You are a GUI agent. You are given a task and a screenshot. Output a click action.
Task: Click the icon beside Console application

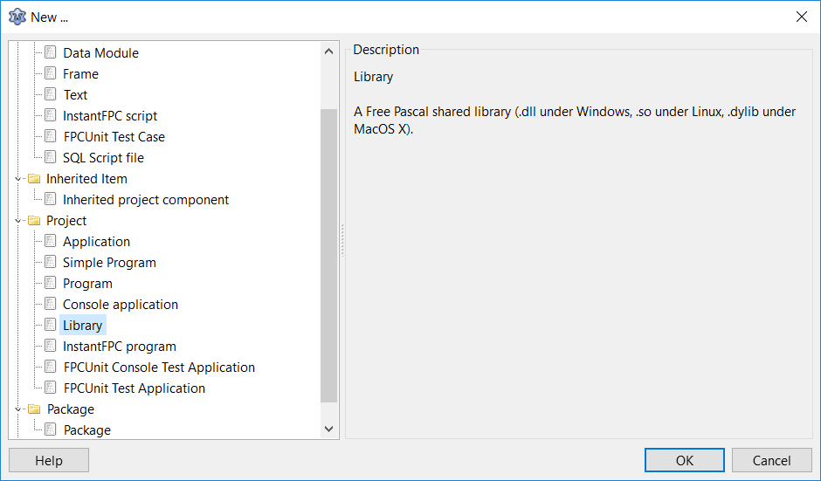pyautogui.click(x=51, y=304)
